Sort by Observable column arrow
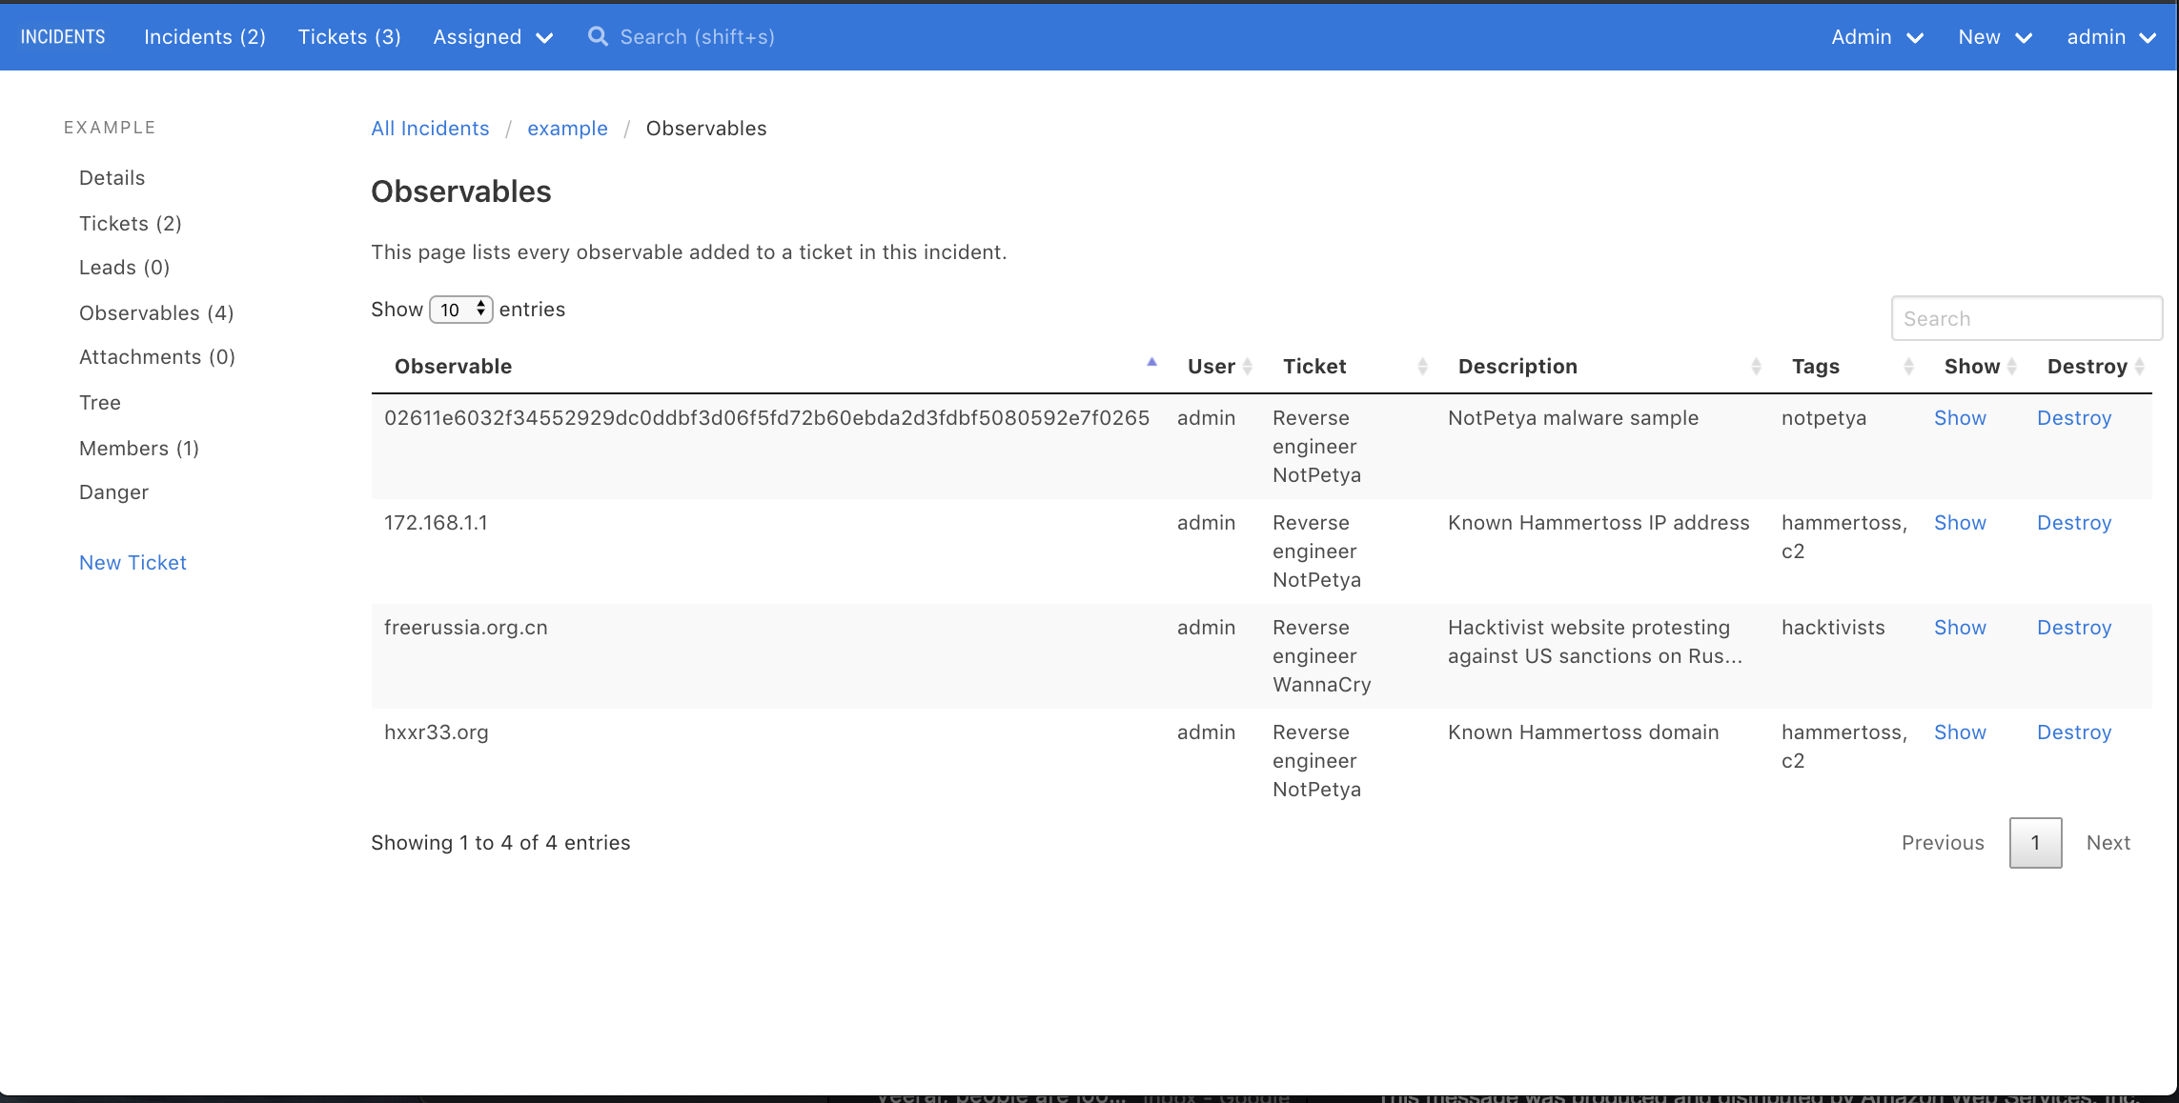Image resolution: width=2179 pixels, height=1103 pixels. [1151, 363]
